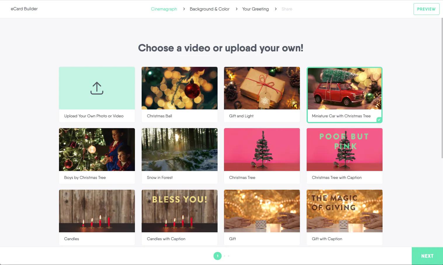Click the 'Upload Your Own Photo or Video' label
The width and height of the screenshot is (443, 265).
pyautogui.click(x=94, y=116)
